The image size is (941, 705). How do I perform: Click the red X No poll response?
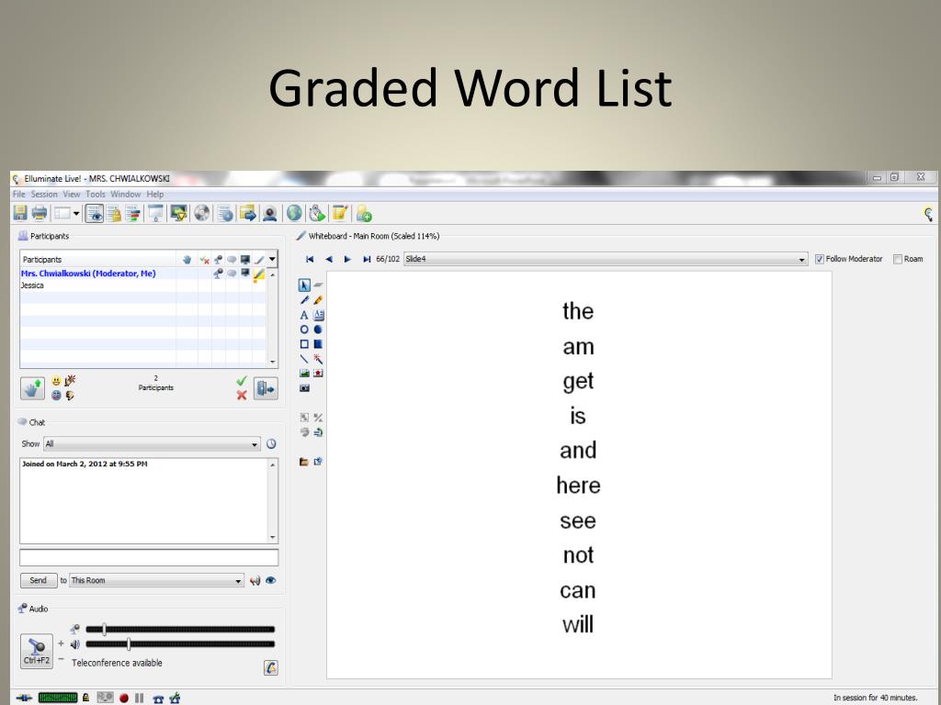(242, 395)
